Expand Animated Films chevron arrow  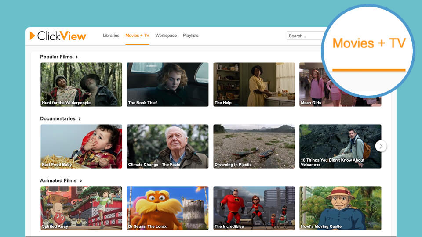81,180
